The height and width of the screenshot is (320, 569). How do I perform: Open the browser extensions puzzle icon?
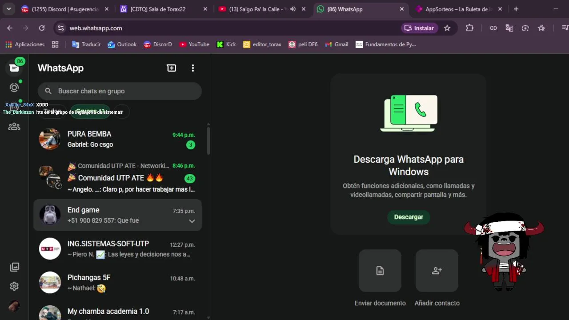470,28
